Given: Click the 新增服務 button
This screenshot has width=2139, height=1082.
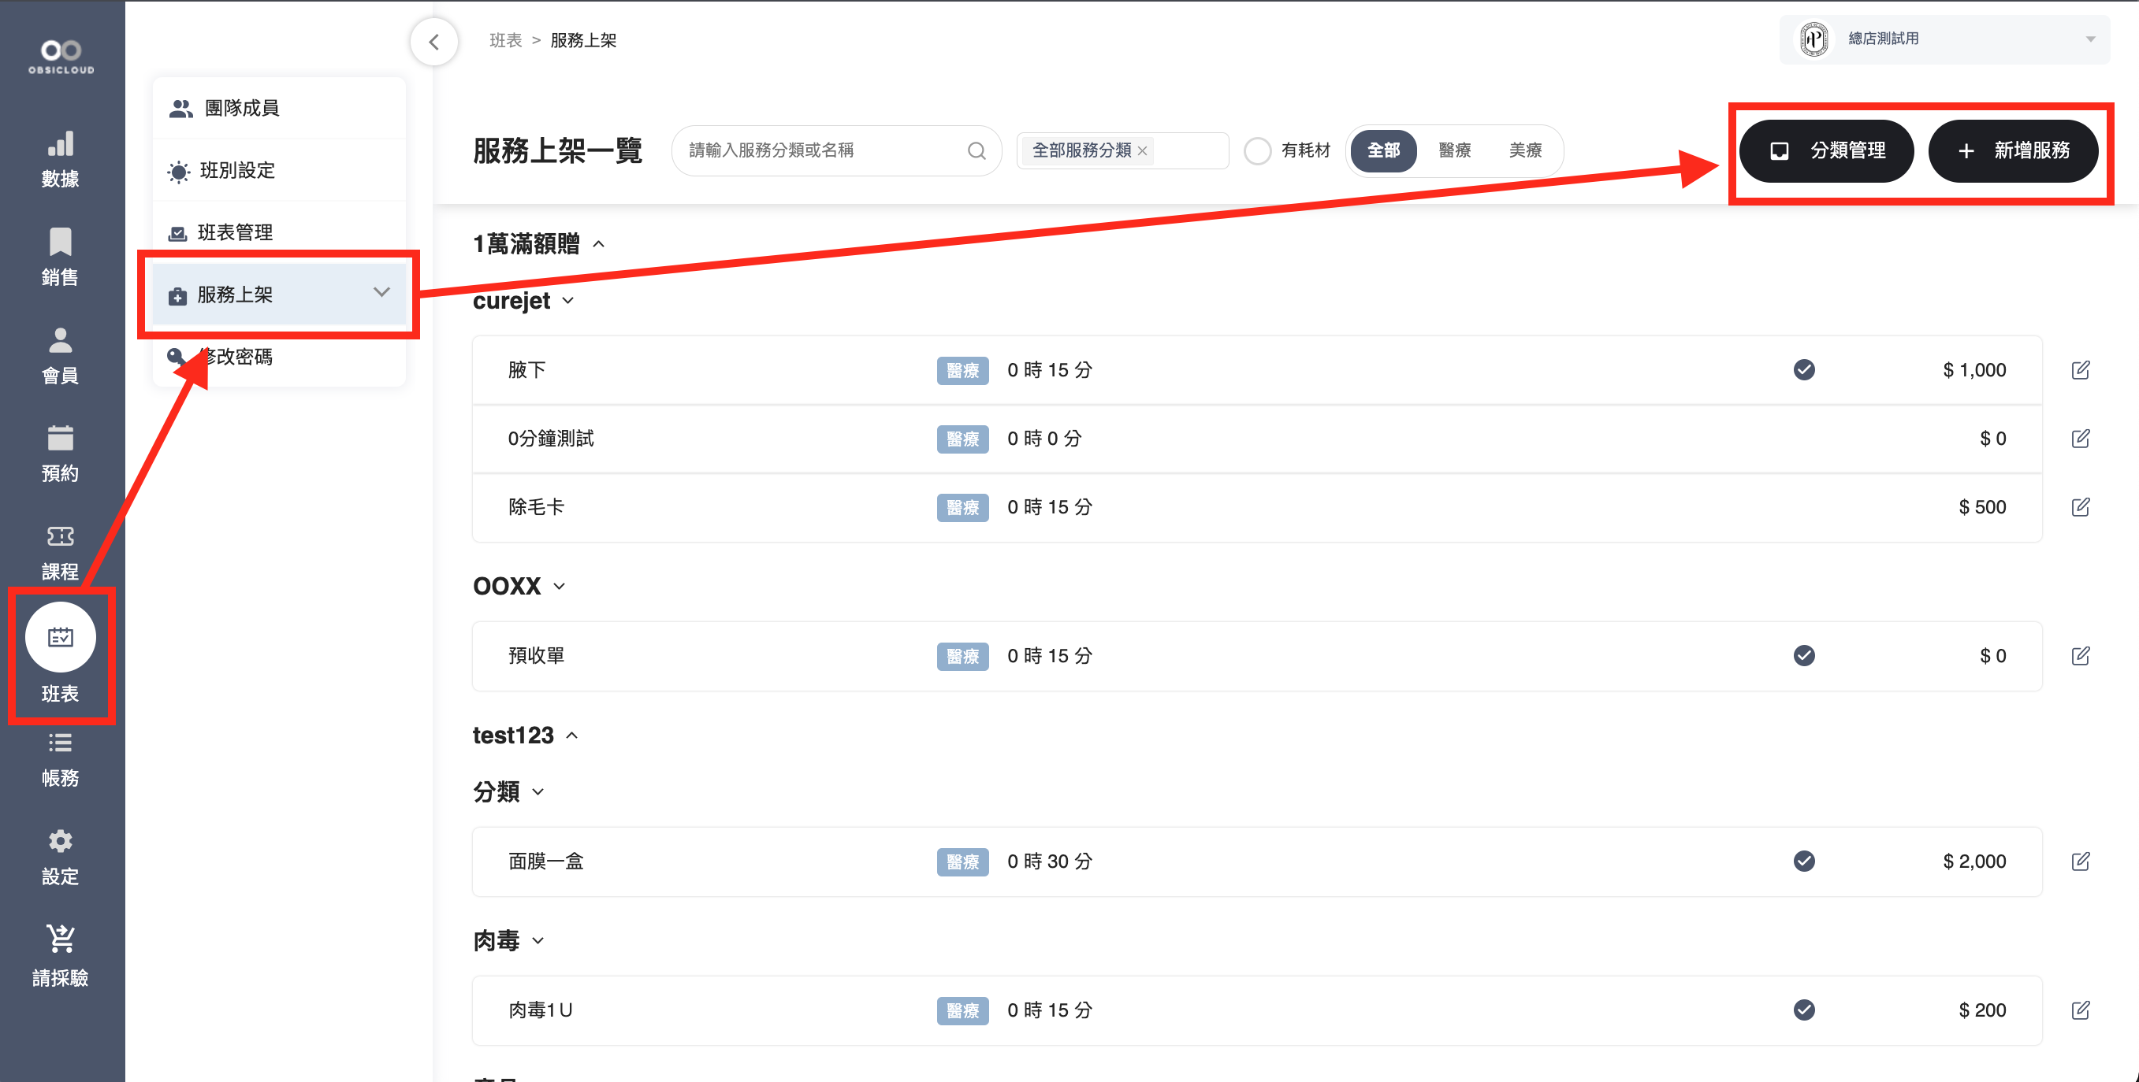Looking at the screenshot, I should 2013,151.
